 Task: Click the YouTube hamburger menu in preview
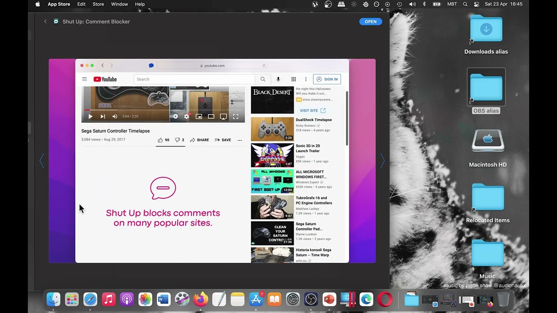click(x=84, y=79)
